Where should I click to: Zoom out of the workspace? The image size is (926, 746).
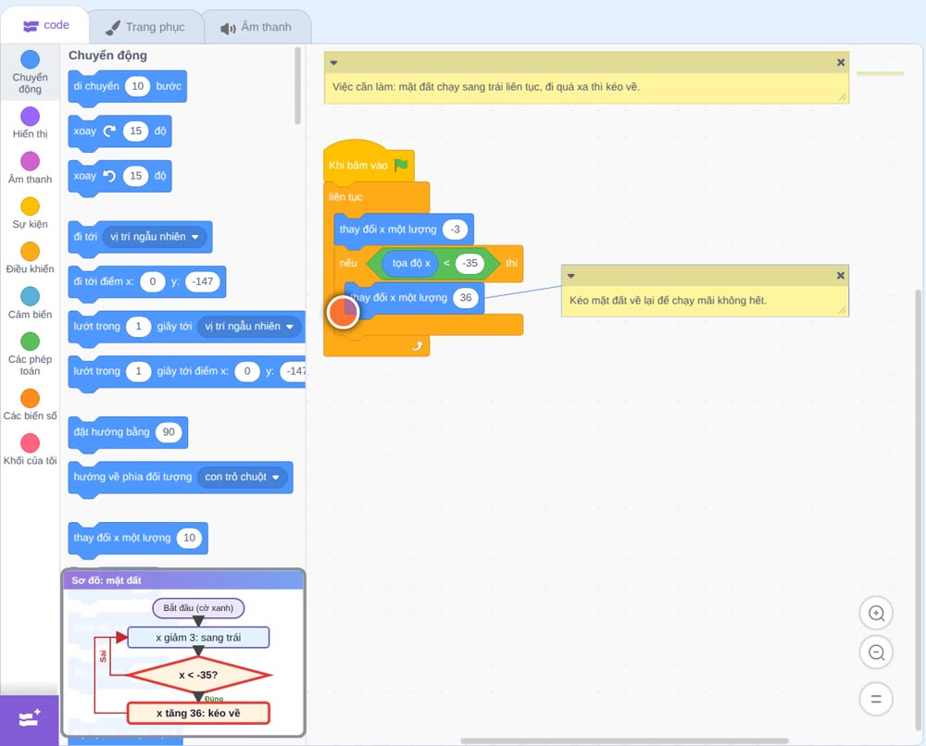[876, 653]
